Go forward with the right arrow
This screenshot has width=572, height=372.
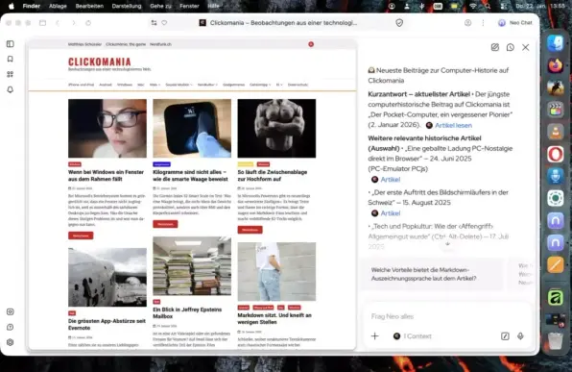point(73,23)
